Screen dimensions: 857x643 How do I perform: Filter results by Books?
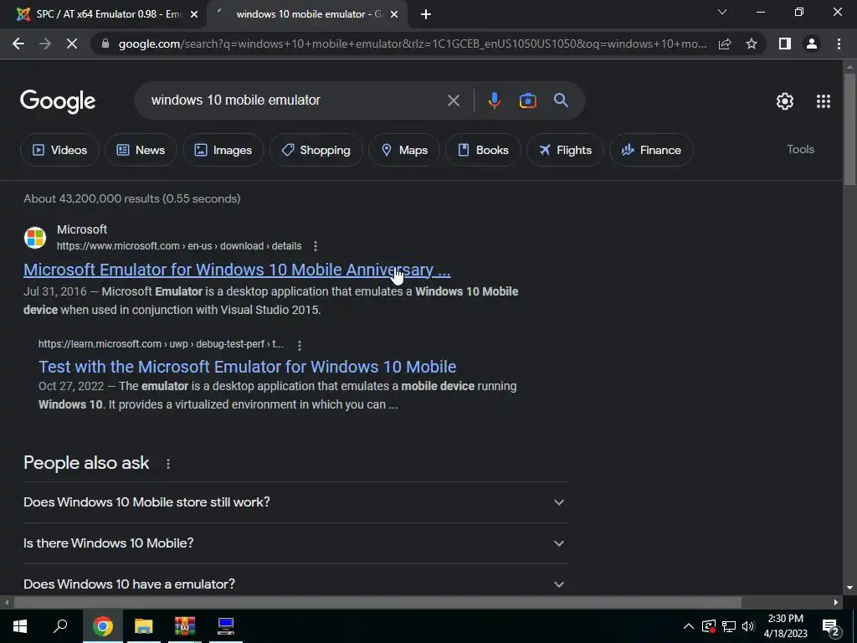pos(483,150)
